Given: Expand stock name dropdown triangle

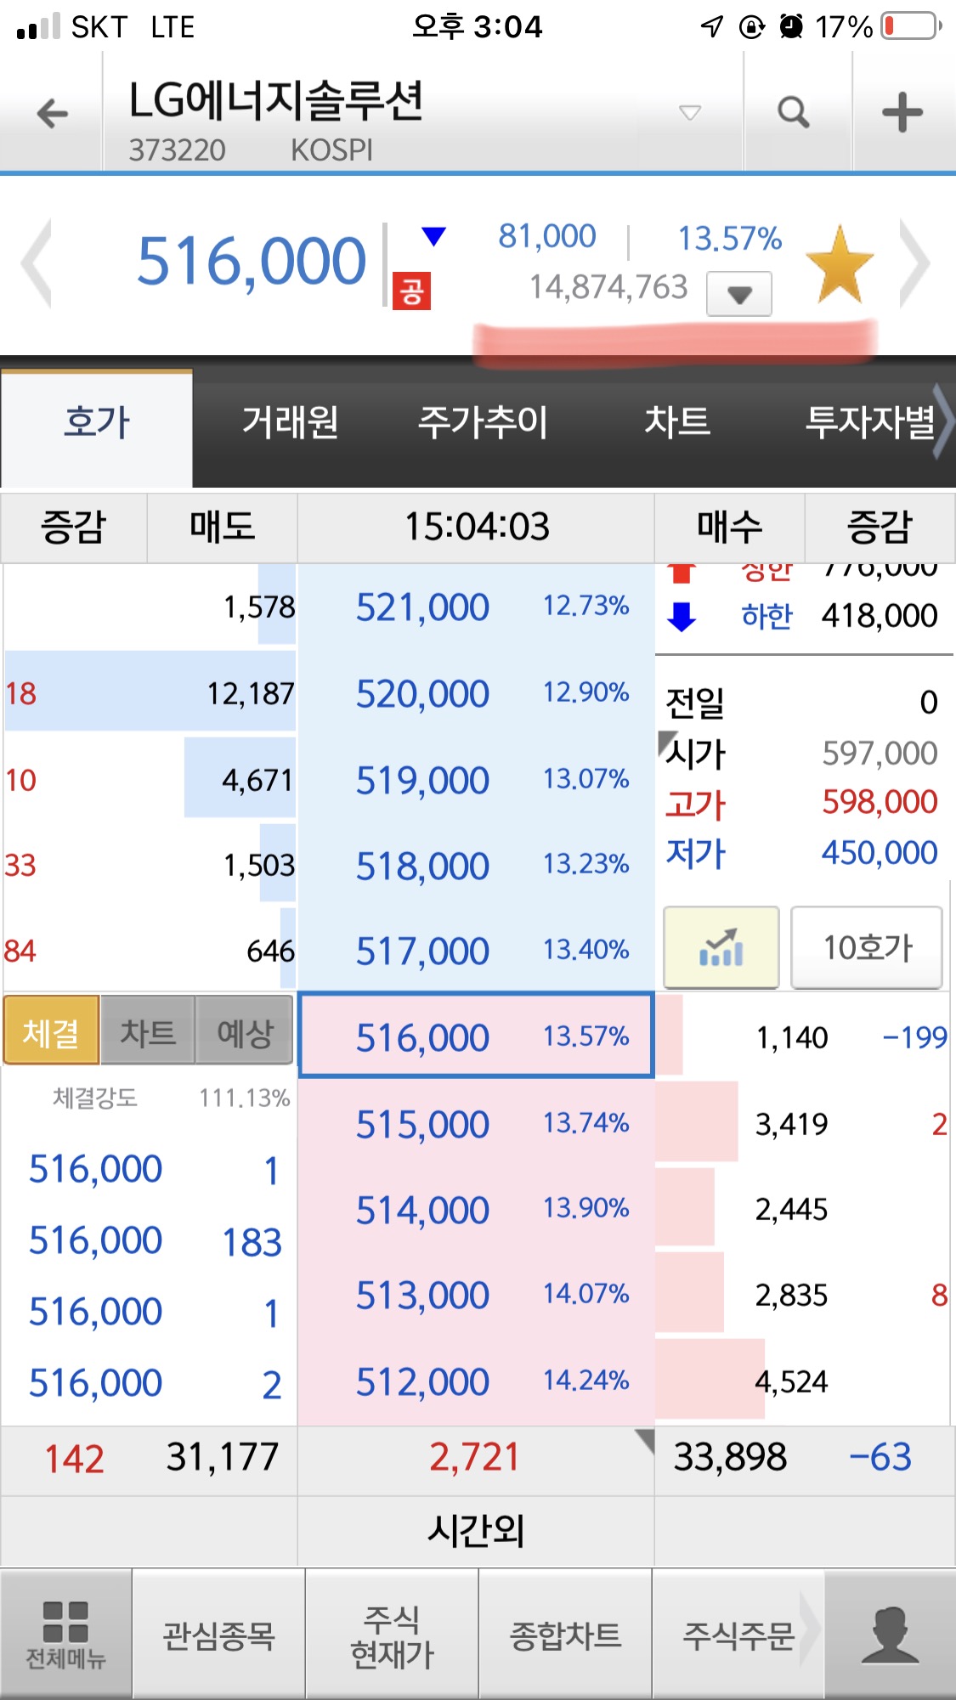Looking at the screenshot, I should [690, 112].
